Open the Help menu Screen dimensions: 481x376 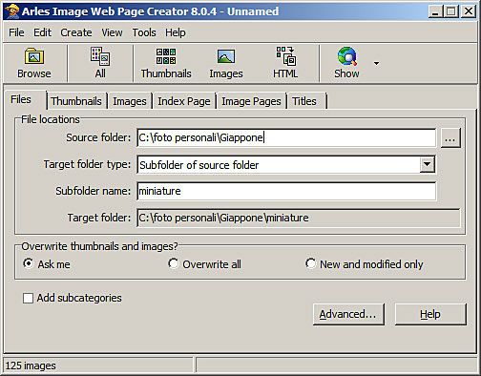[175, 32]
